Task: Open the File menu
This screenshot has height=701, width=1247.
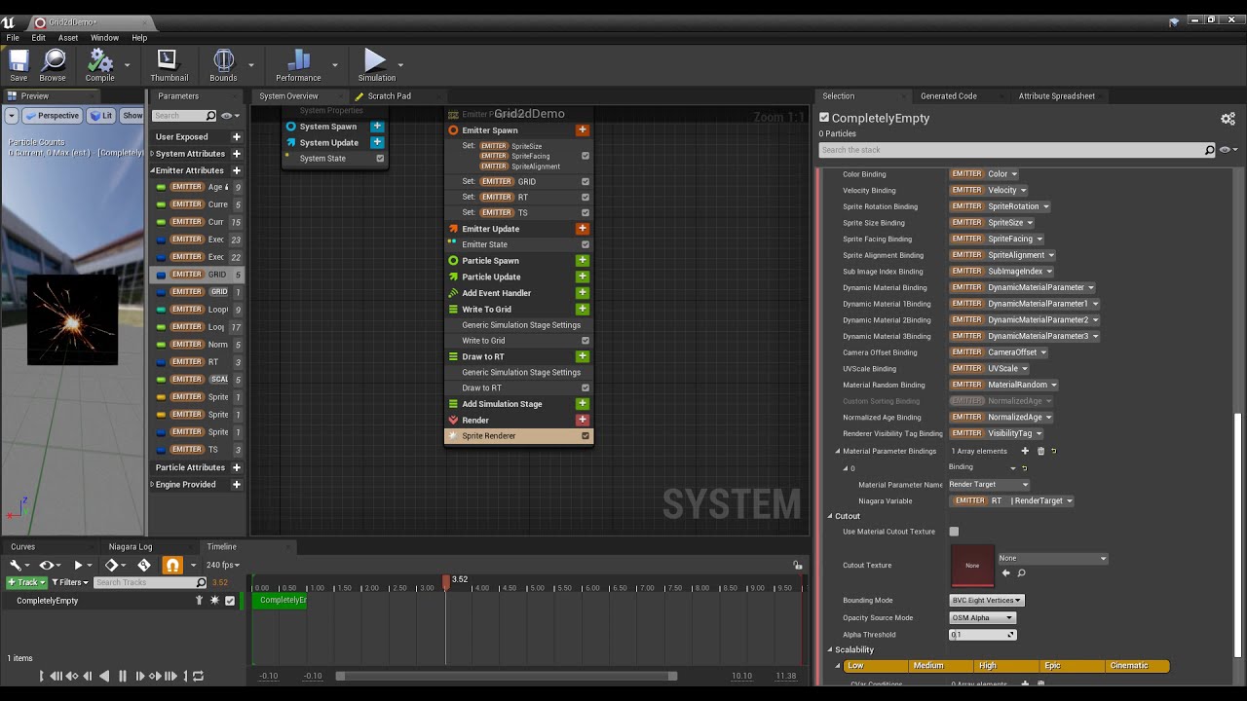Action: click(x=13, y=38)
